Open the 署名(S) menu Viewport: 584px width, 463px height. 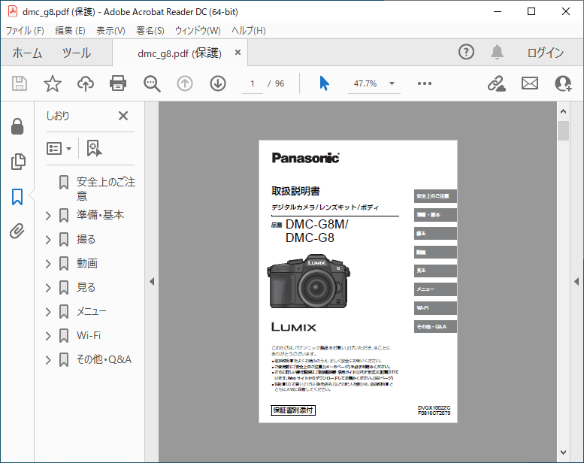click(150, 31)
